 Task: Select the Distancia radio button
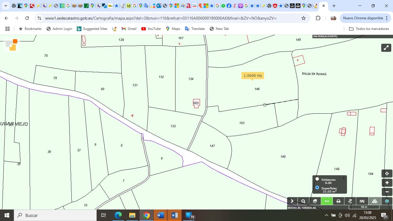click(317, 179)
